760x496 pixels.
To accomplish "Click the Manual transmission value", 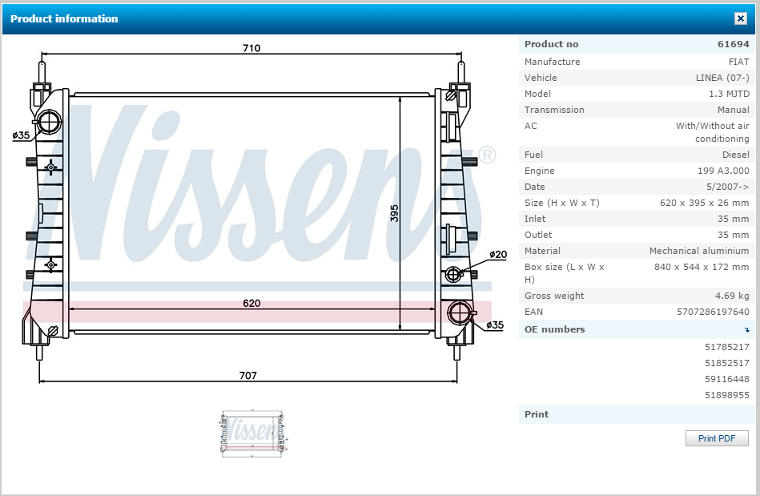I will (x=733, y=110).
